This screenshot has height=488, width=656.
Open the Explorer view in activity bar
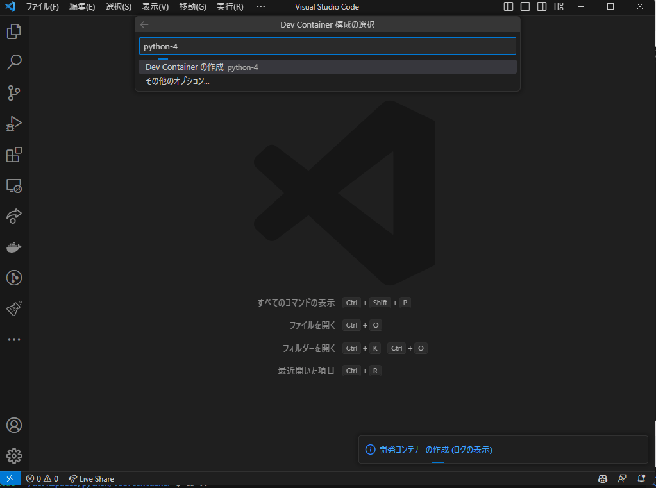coord(14,31)
